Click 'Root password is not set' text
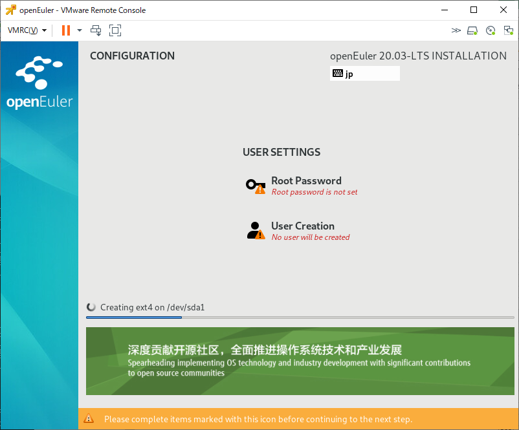Image resolution: width=519 pixels, height=430 pixels. click(315, 192)
